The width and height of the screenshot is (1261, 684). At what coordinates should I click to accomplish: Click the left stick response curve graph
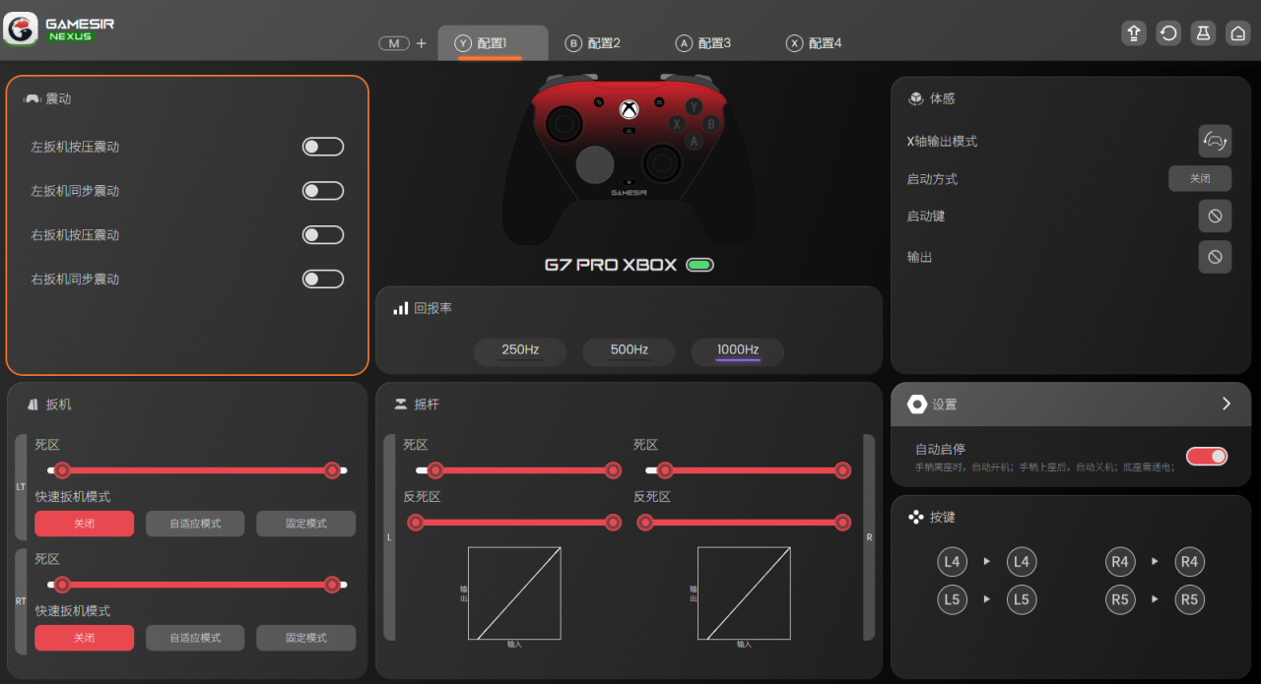514,593
